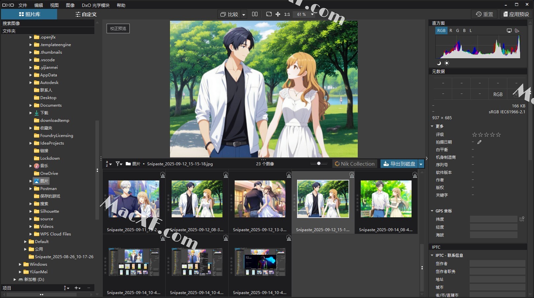Image resolution: width=534 pixels, height=298 pixels.
Task: Click the 1:1 zoom button
Action: (287, 14)
